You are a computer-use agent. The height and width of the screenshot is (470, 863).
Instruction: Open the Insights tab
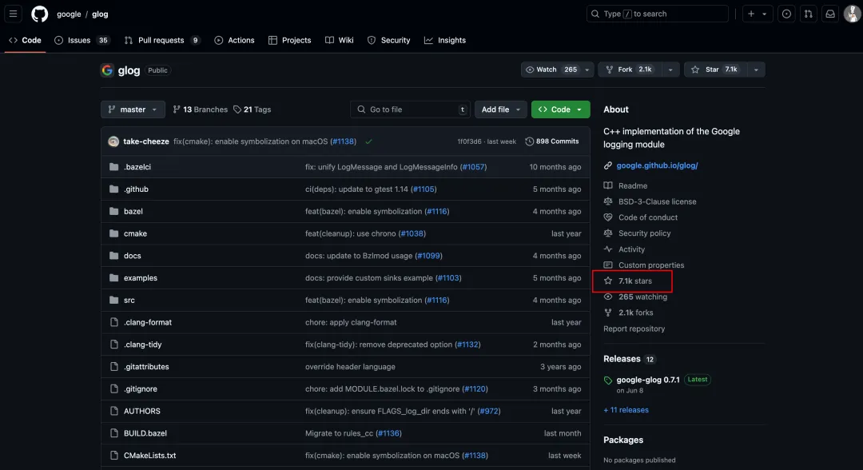445,40
